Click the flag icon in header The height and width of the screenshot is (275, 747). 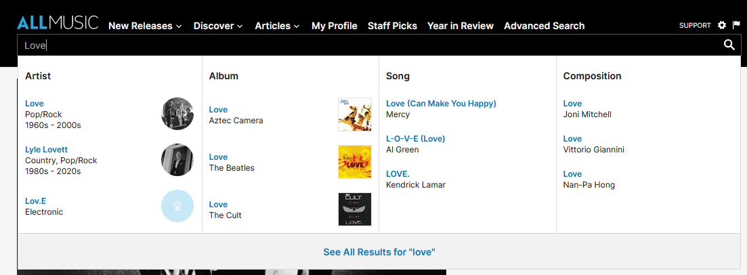736,25
